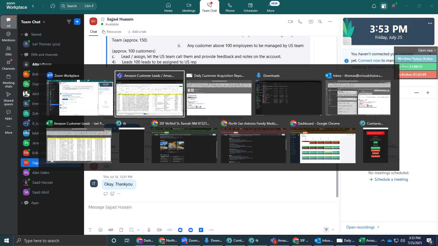This screenshot has width=438, height=246.
Task: Open the emoji picker in composer
Action: click(x=100, y=230)
